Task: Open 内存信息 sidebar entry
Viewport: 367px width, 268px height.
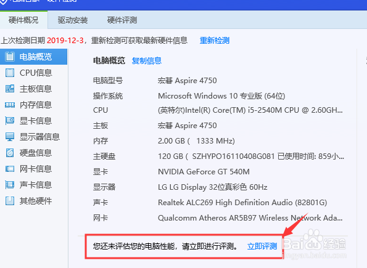Action: point(33,105)
